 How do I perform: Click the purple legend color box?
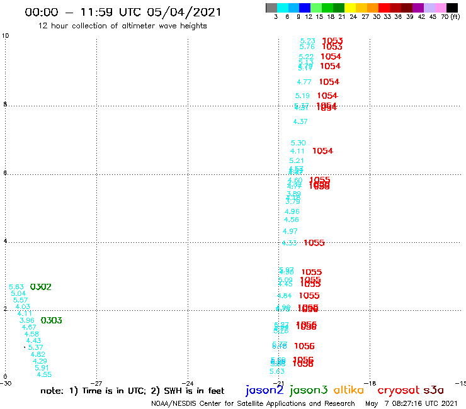tap(418, 8)
